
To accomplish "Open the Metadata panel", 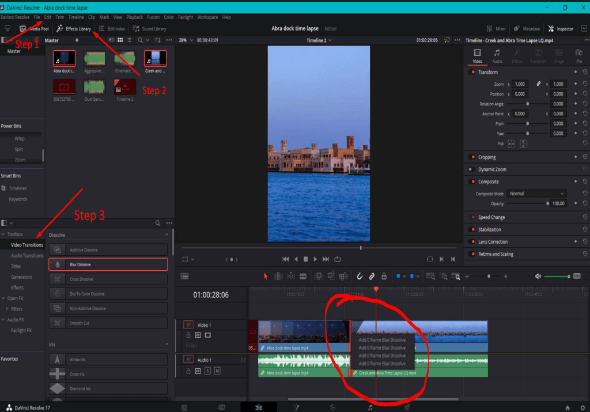I will [527, 29].
